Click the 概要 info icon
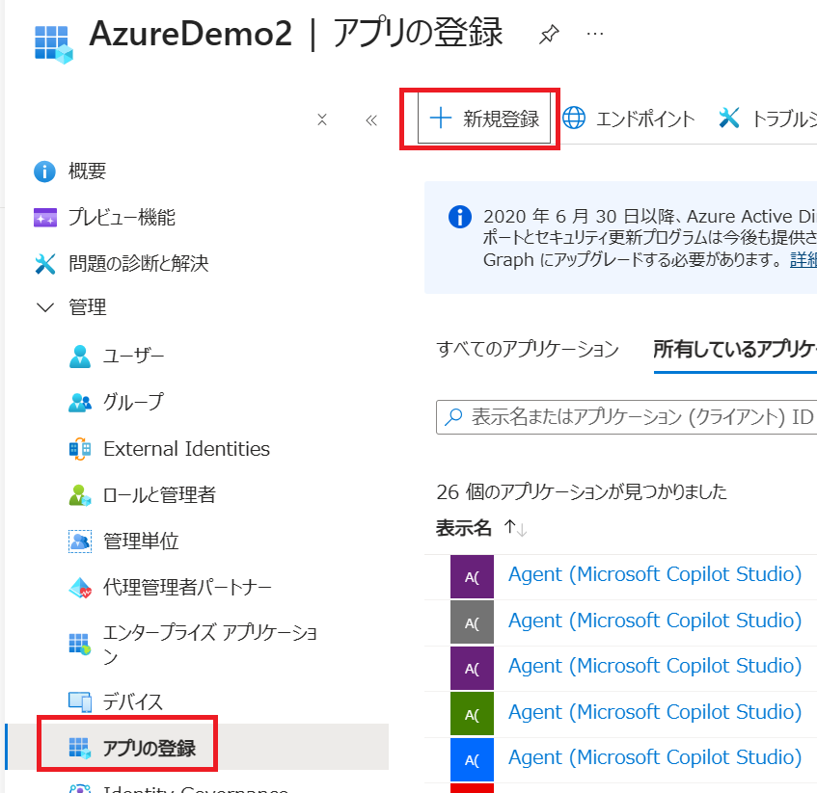Viewport: 817px width, 793px height. pos(44,172)
